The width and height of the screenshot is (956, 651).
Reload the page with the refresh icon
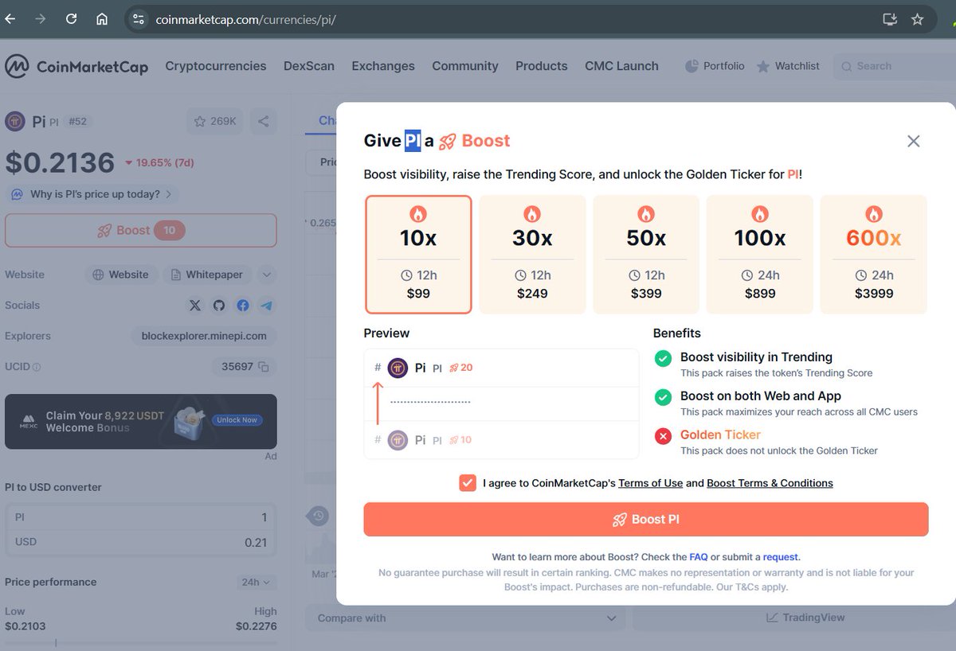[71, 19]
